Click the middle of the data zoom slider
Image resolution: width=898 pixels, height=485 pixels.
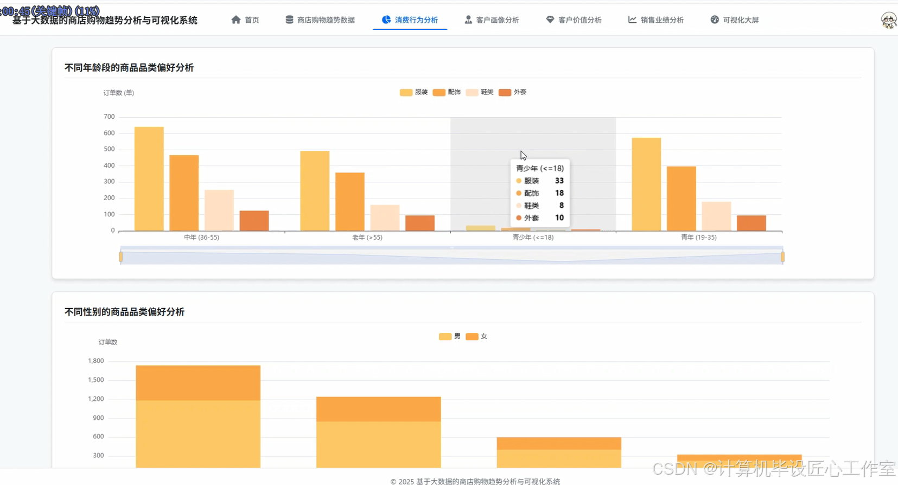click(451, 256)
